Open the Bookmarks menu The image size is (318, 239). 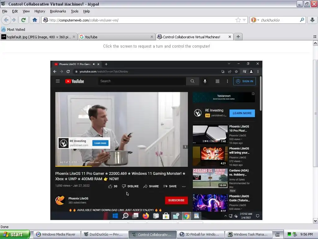click(x=58, y=11)
